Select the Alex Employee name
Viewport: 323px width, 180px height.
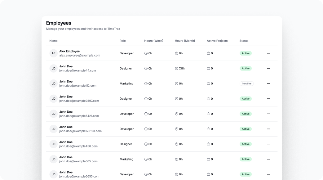click(69, 51)
